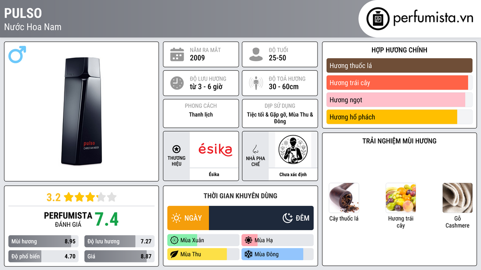Click the Mùa Hạ season bar

[278, 240]
